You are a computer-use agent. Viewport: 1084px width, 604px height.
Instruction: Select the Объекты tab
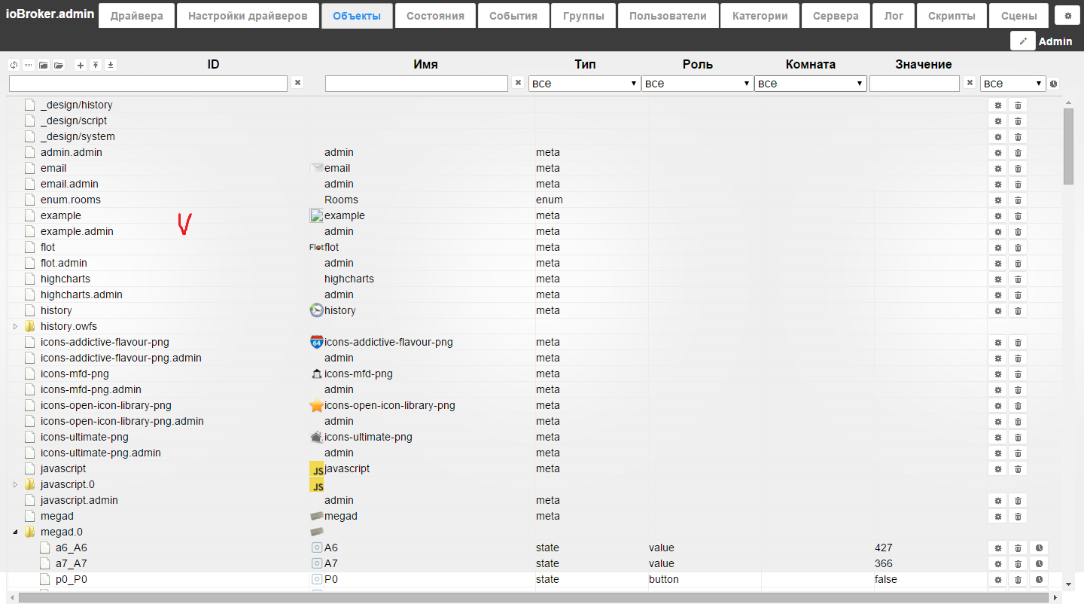357,15
